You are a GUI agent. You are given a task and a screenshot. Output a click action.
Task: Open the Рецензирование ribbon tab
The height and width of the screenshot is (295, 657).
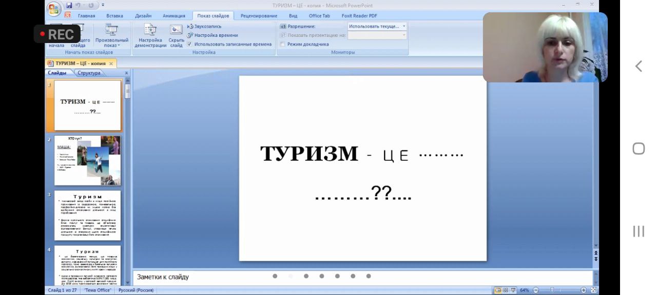point(259,16)
